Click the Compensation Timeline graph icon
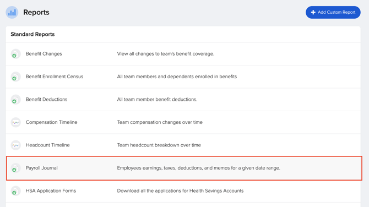The height and width of the screenshot is (207, 369). [15, 122]
